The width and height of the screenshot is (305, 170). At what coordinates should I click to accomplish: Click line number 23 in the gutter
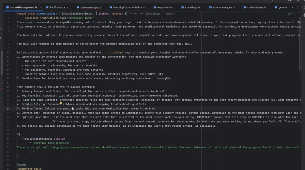coord(8,108)
